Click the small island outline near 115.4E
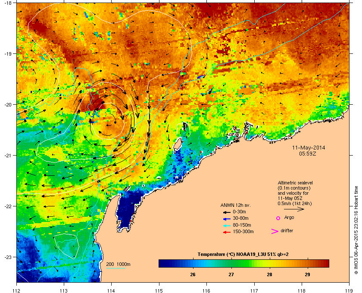362x293 pixels. (x=177, y=144)
